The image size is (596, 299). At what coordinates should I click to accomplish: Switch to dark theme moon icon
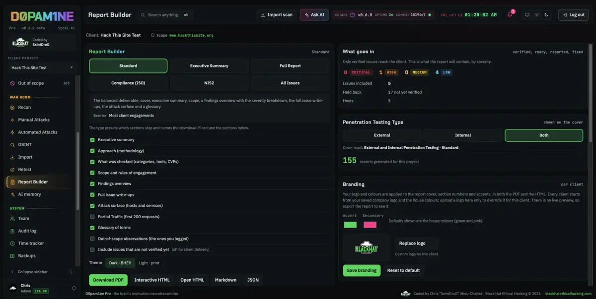(x=546, y=15)
